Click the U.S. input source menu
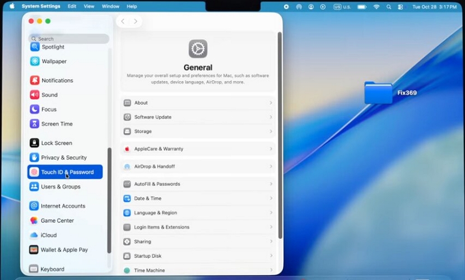465x280 pixels. [x=342, y=7]
